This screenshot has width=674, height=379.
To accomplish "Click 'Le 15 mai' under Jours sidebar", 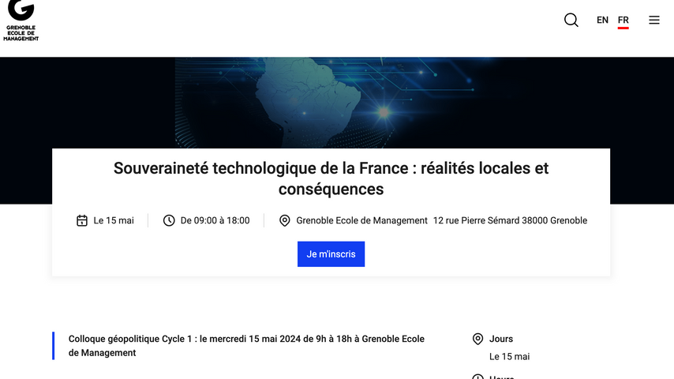I will pos(509,357).
